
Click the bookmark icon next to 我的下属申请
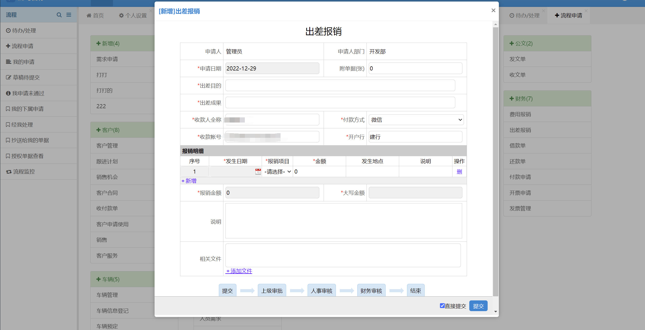pyautogui.click(x=8, y=109)
